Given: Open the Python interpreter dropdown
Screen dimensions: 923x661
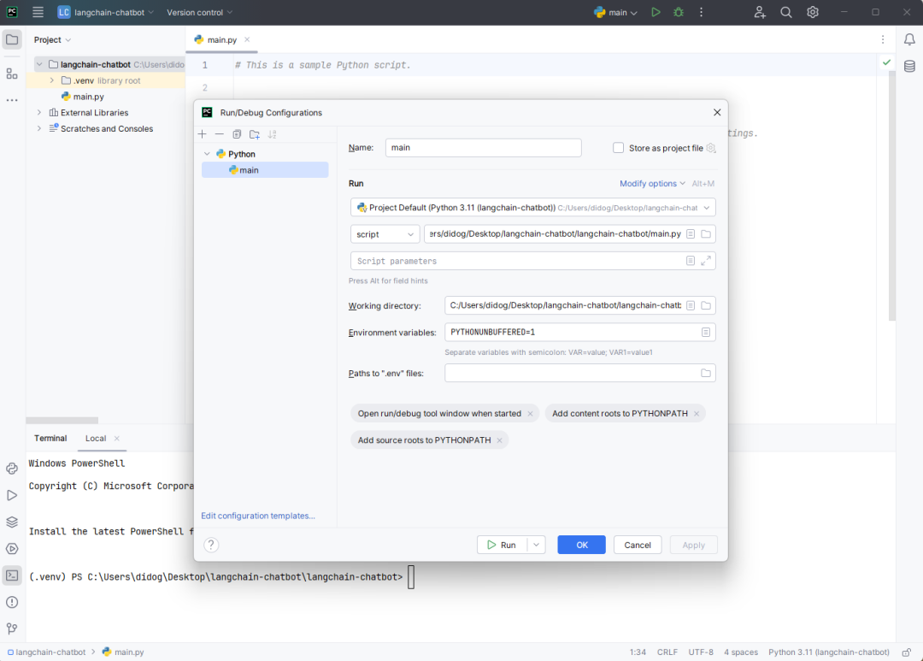Looking at the screenshot, I should [x=532, y=208].
